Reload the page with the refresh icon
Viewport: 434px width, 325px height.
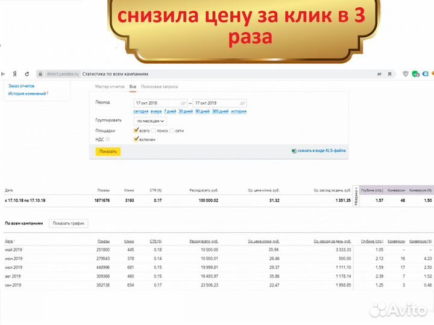(x=27, y=74)
